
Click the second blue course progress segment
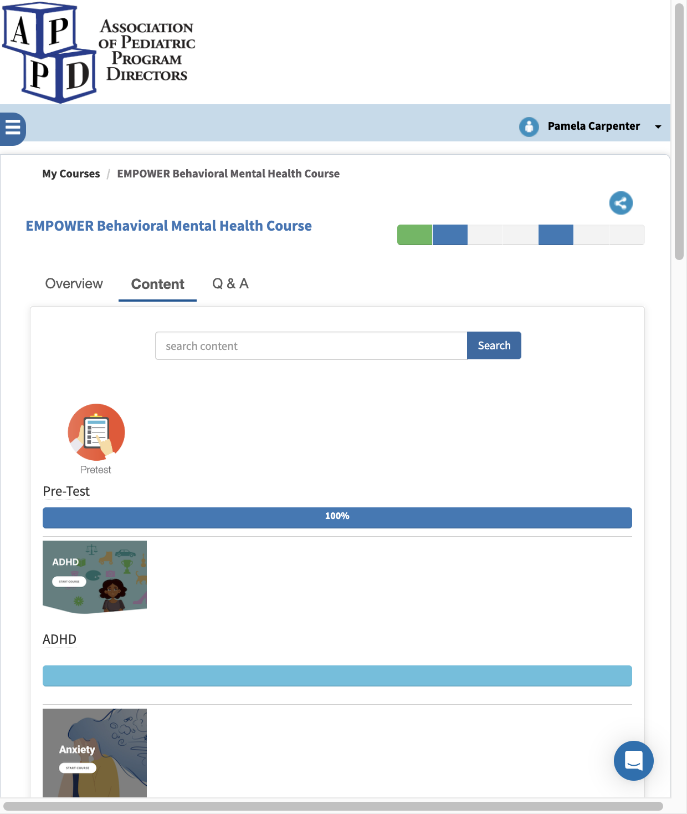pyautogui.click(x=450, y=235)
